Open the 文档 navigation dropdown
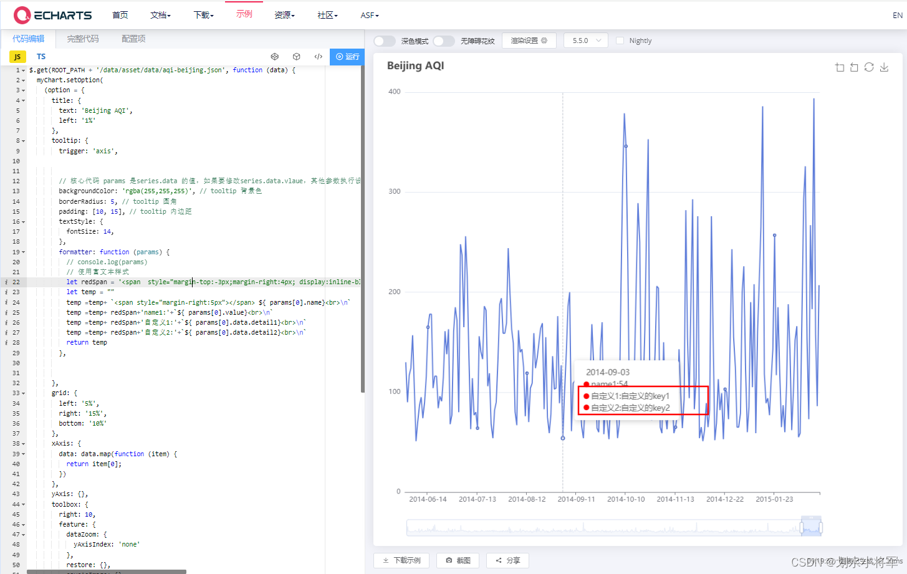This screenshot has width=907, height=574. pyautogui.click(x=160, y=15)
